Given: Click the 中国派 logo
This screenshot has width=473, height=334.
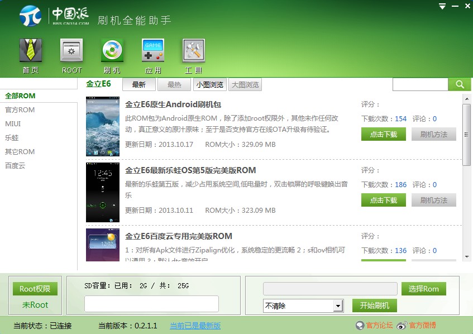Looking at the screenshot, I should [x=54, y=16].
